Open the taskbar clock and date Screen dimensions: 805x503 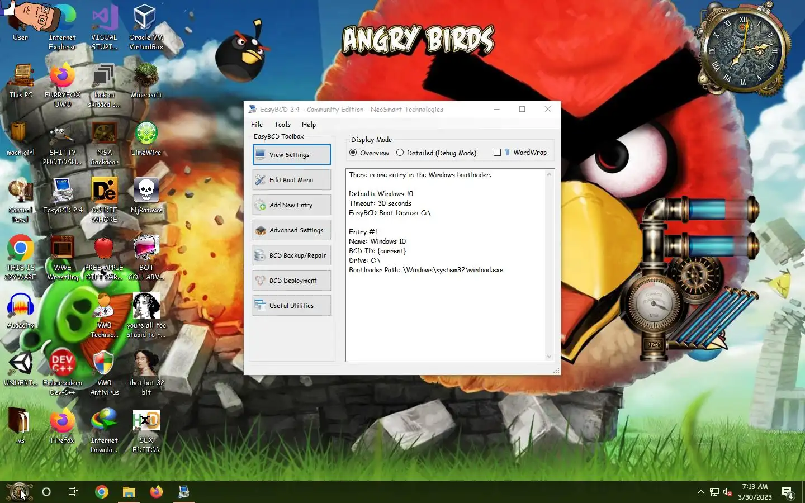[755, 492]
